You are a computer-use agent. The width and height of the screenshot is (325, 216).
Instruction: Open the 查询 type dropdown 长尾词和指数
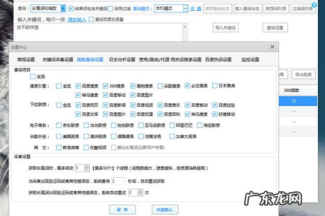click(48, 8)
